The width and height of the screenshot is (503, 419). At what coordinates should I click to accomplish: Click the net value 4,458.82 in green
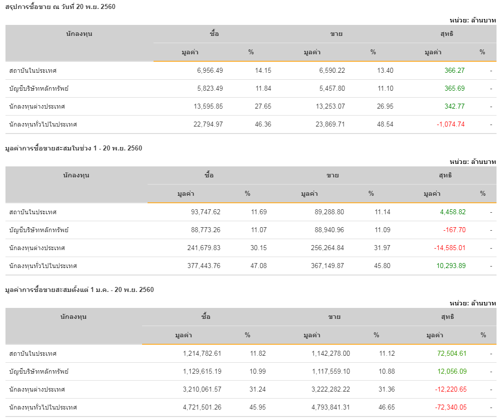pyautogui.click(x=453, y=212)
